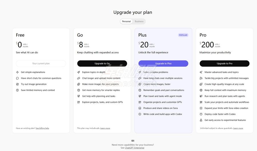Click the sparkle icon beside Get simple explanations
257x151 pixels.
[x=17, y=72]
